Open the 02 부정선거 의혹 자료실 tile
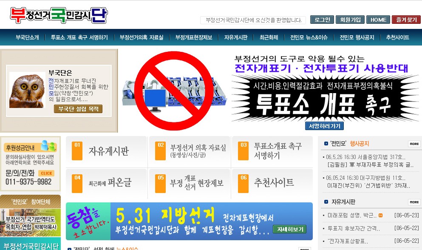The height and width of the screenshot is (250, 422). click(x=190, y=151)
